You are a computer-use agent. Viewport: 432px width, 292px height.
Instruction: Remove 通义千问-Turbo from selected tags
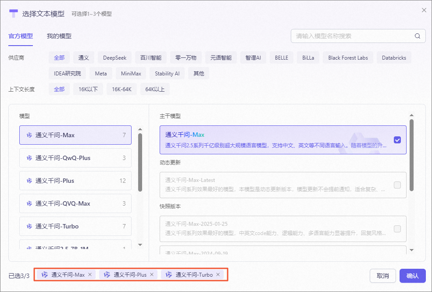218,274
